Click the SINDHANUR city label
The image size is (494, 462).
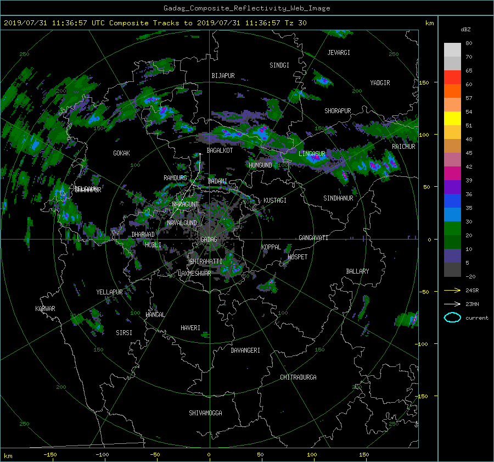(338, 198)
